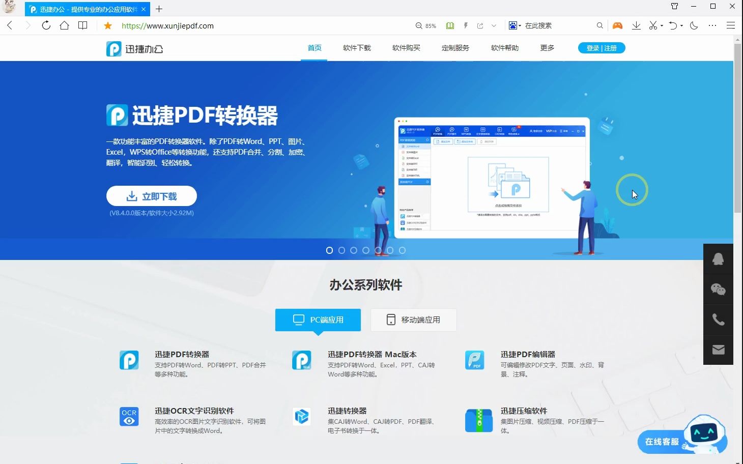
Task: Click the 迅捷OCR eye icon
Action: point(129,417)
